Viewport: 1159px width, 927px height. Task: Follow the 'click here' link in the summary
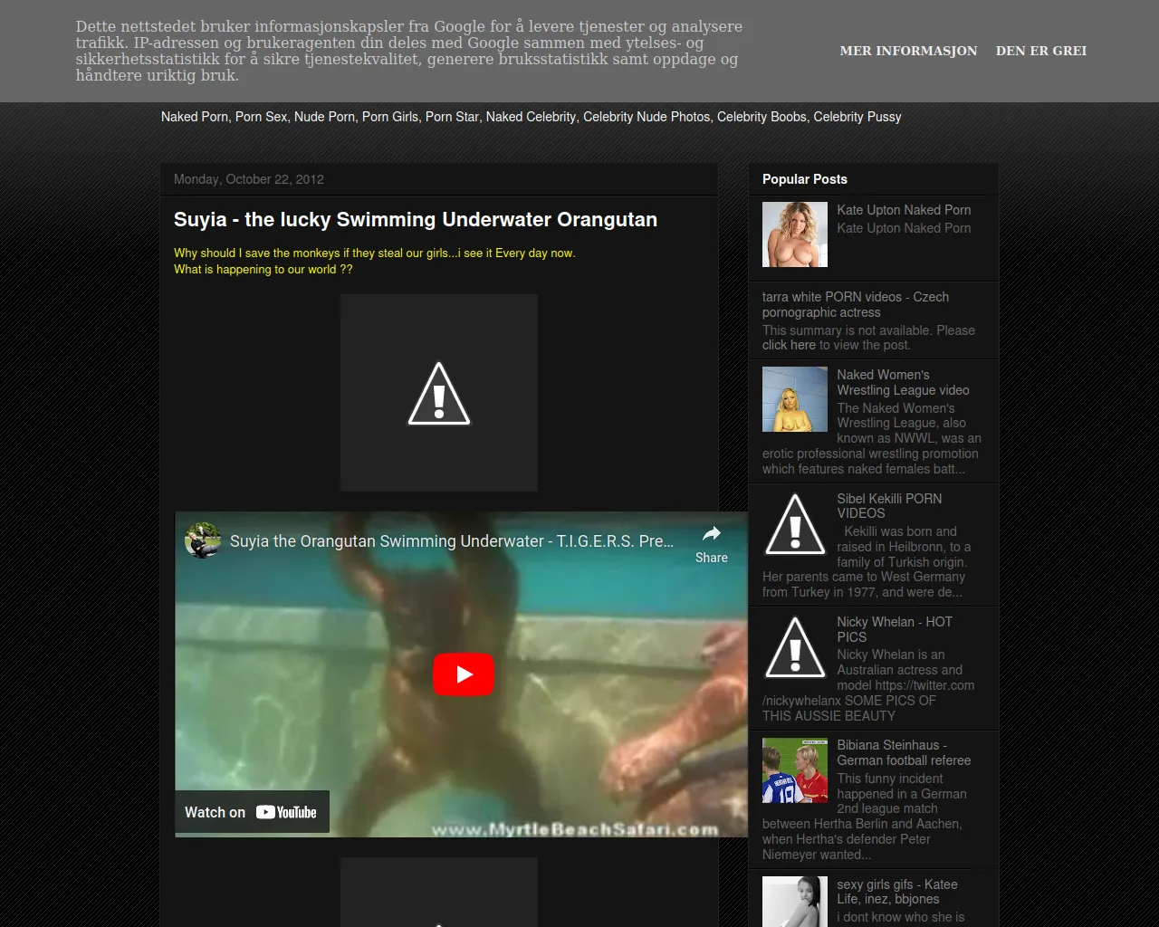pos(789,345)
